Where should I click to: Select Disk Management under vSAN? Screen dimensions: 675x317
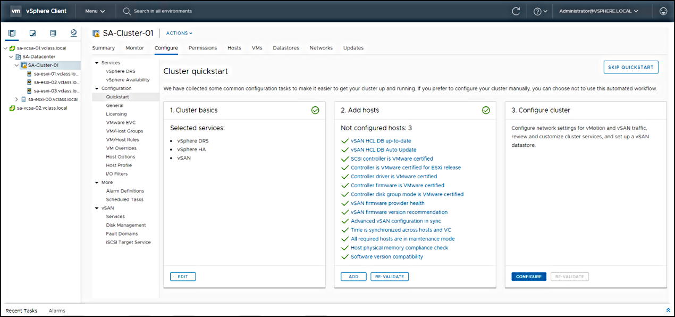point(126,225)
